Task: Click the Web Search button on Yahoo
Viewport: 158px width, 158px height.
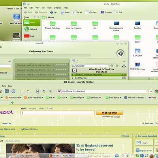Action: (109, 113)
